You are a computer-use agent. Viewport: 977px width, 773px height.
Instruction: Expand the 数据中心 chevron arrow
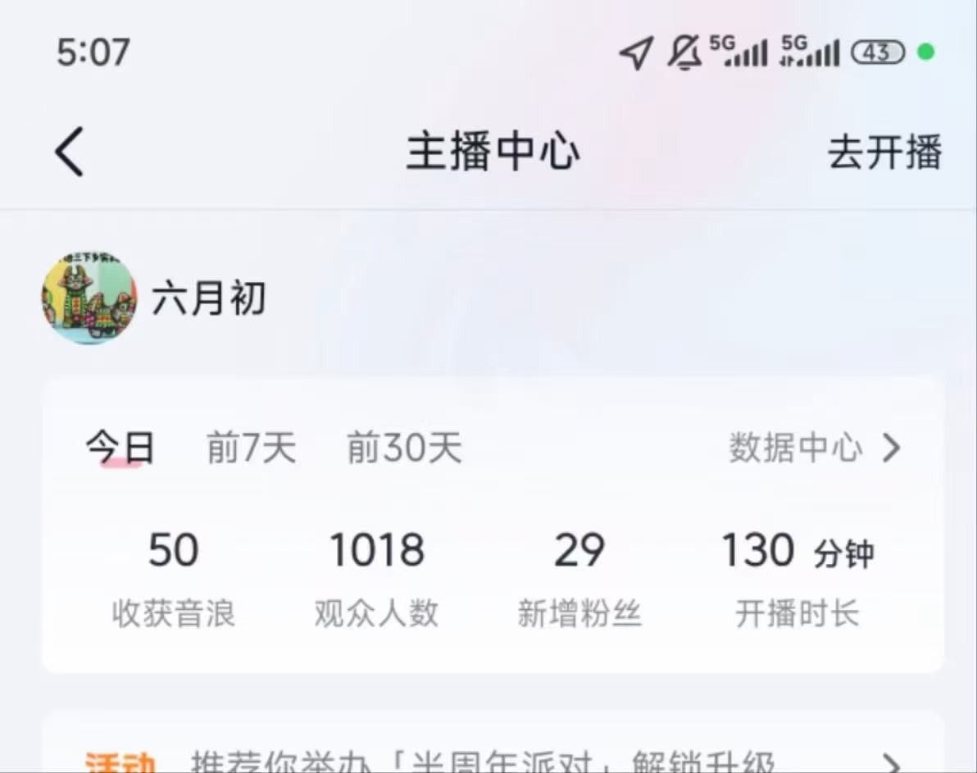coord(892,448)
